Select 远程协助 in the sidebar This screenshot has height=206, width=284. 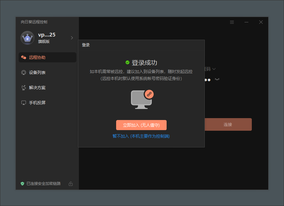47,57
